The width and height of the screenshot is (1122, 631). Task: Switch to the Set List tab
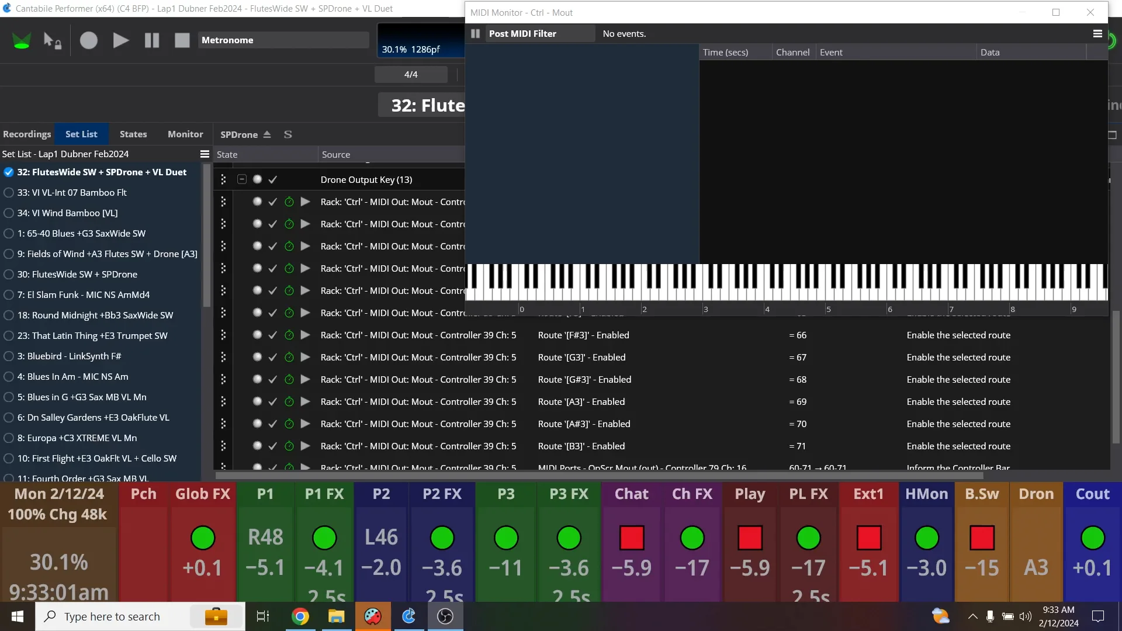(x=81, y=134)
